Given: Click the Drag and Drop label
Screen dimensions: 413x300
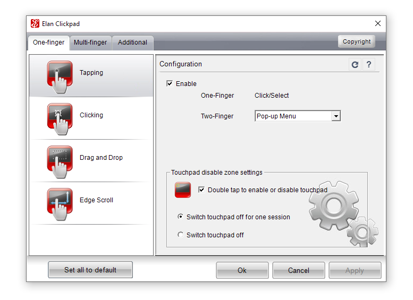Looking at the screenshot, I should [101, 157].
